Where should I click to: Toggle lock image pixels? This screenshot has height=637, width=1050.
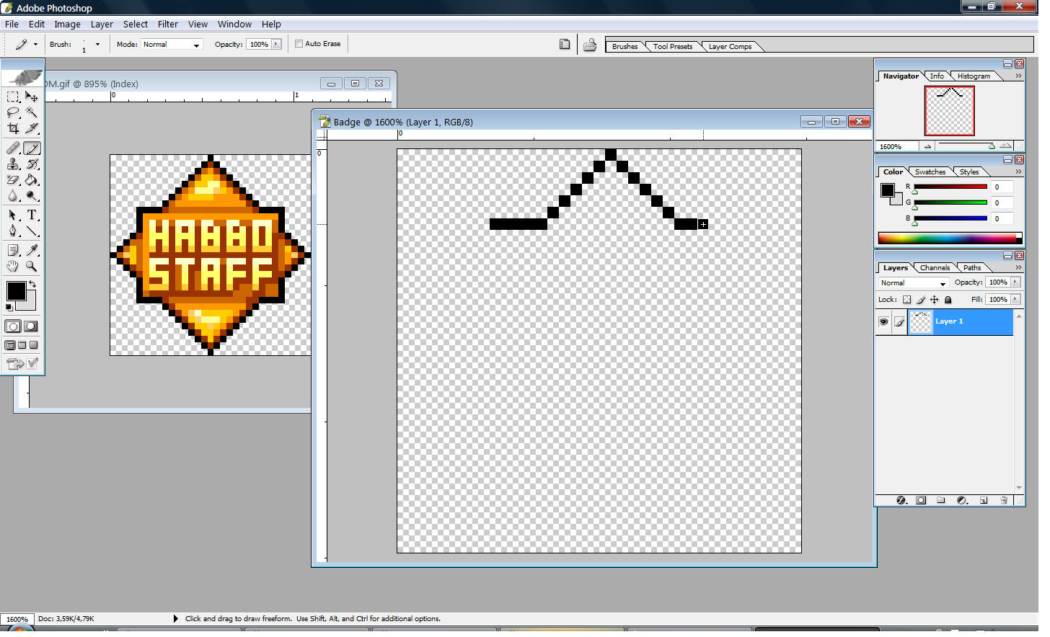point(921,300)
